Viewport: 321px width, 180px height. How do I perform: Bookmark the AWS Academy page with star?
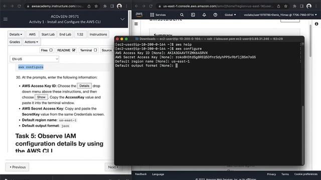(96, 6)
